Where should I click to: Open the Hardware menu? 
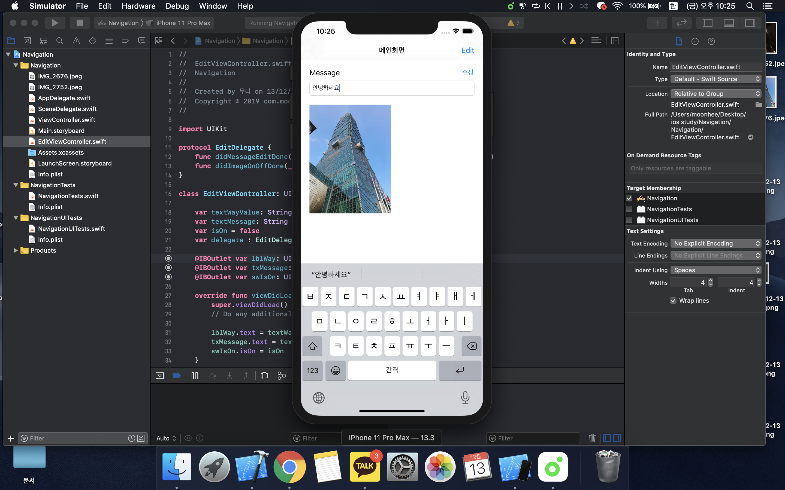[138, 6]
